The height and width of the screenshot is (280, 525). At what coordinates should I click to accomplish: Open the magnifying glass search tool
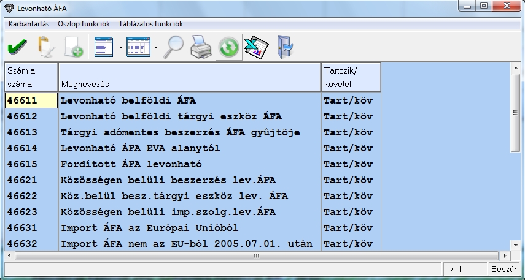175,47
